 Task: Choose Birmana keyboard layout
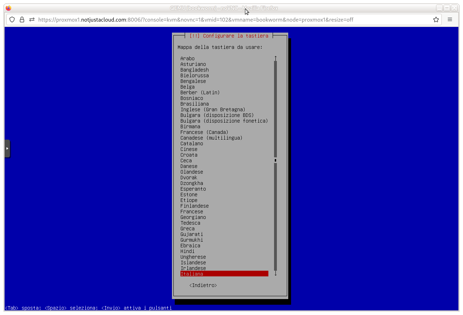(x=190, y=126)
